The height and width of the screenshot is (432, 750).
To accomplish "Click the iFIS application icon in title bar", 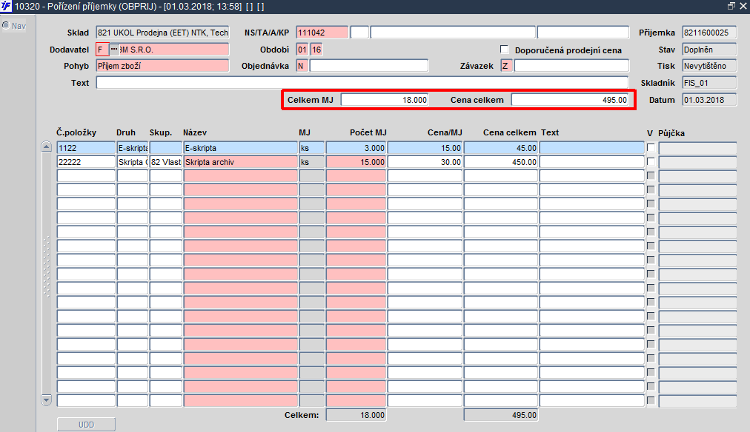I will pos(6,6).
